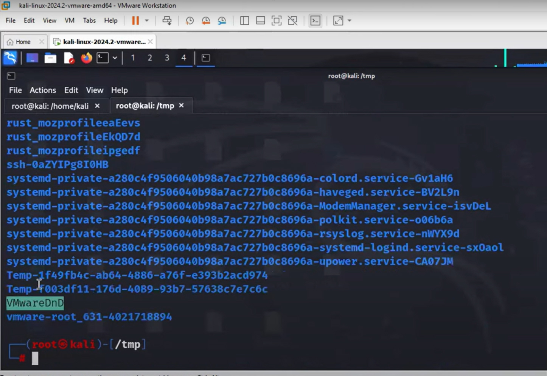
Task: Toggle the thumbnail bar icon
Action: coord(260,20)
